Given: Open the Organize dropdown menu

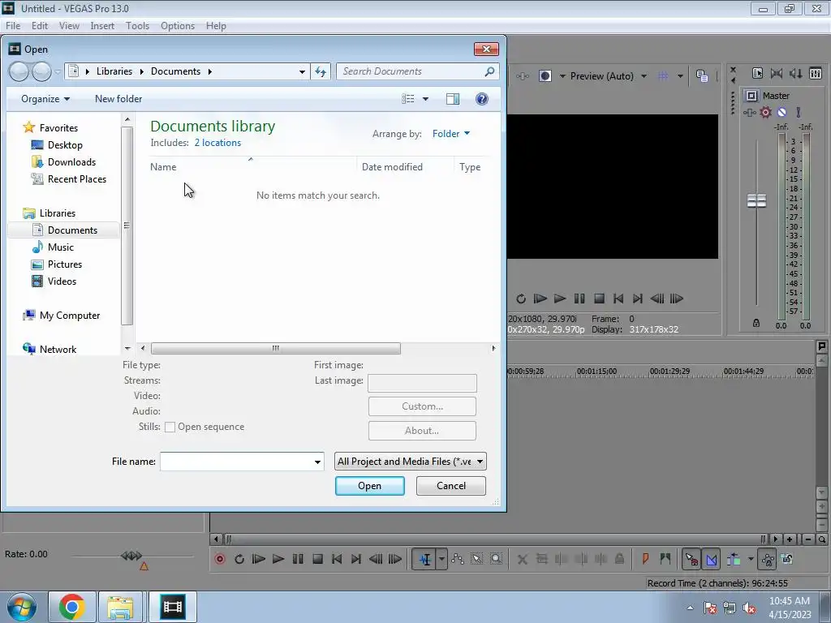Looking at the screenshot, I should click(x=45, y=99).
